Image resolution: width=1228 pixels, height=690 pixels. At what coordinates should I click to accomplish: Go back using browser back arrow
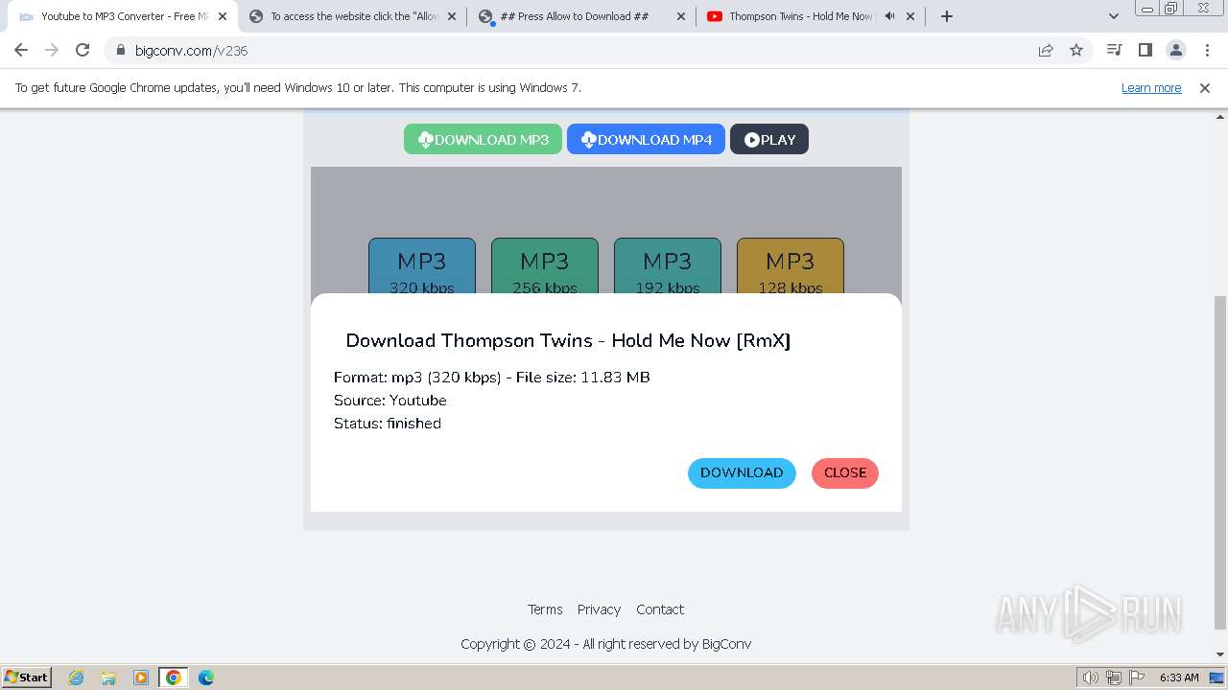pyautogui.click(x=21, y=50)
